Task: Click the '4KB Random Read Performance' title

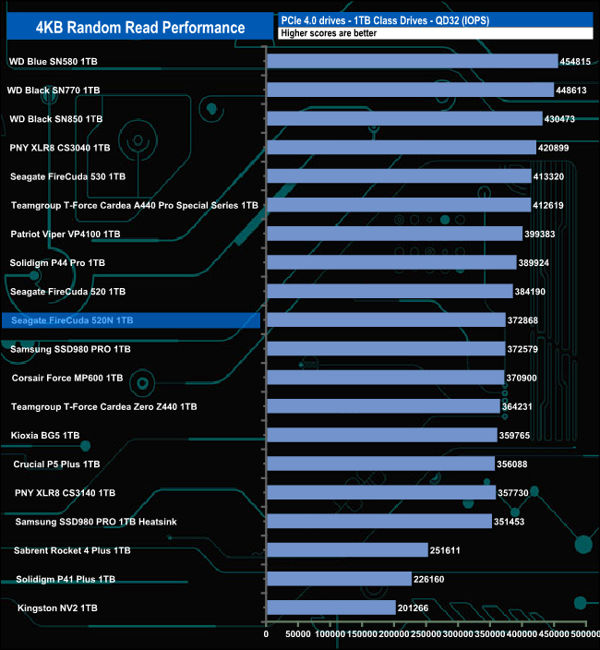Action: coord(140,28)
